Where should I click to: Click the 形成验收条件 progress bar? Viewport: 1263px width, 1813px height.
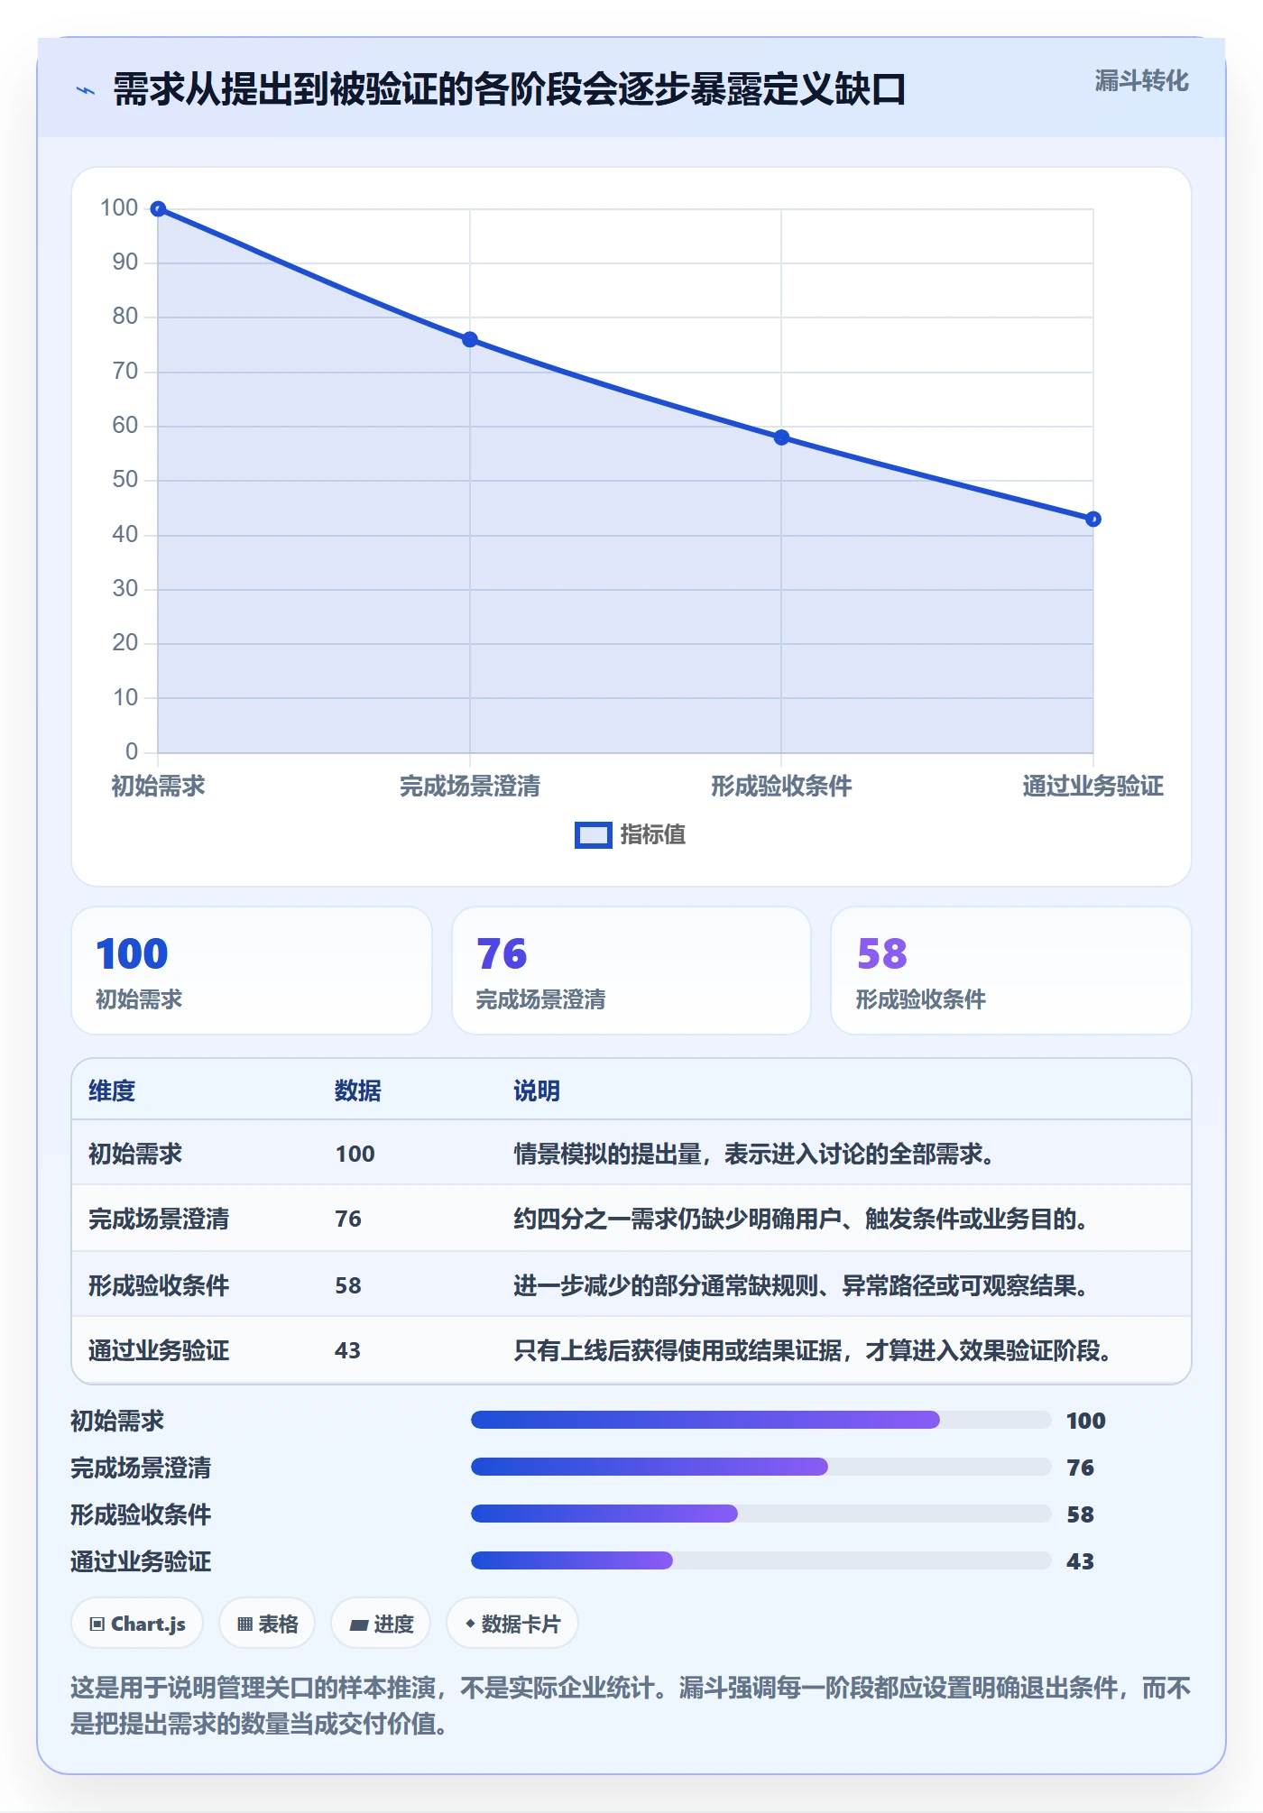[x=761, y=1514]
